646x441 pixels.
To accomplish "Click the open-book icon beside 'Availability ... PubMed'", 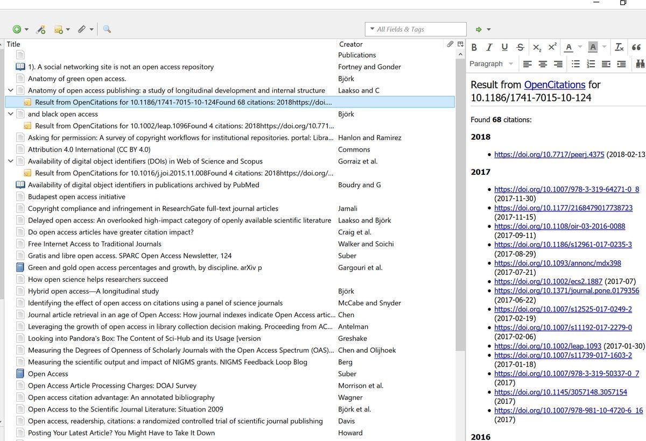I will (x=20, y=184).
